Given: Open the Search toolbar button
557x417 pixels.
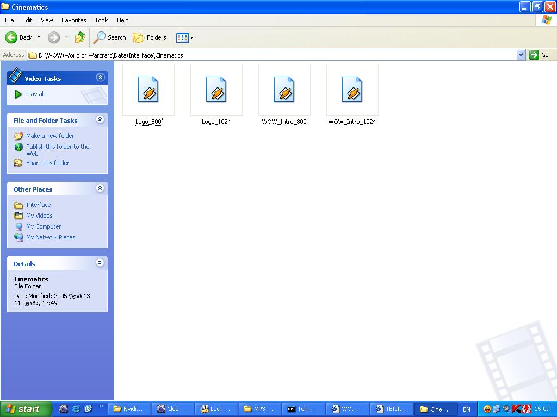Looking at the screenshot, I should 110,37.
